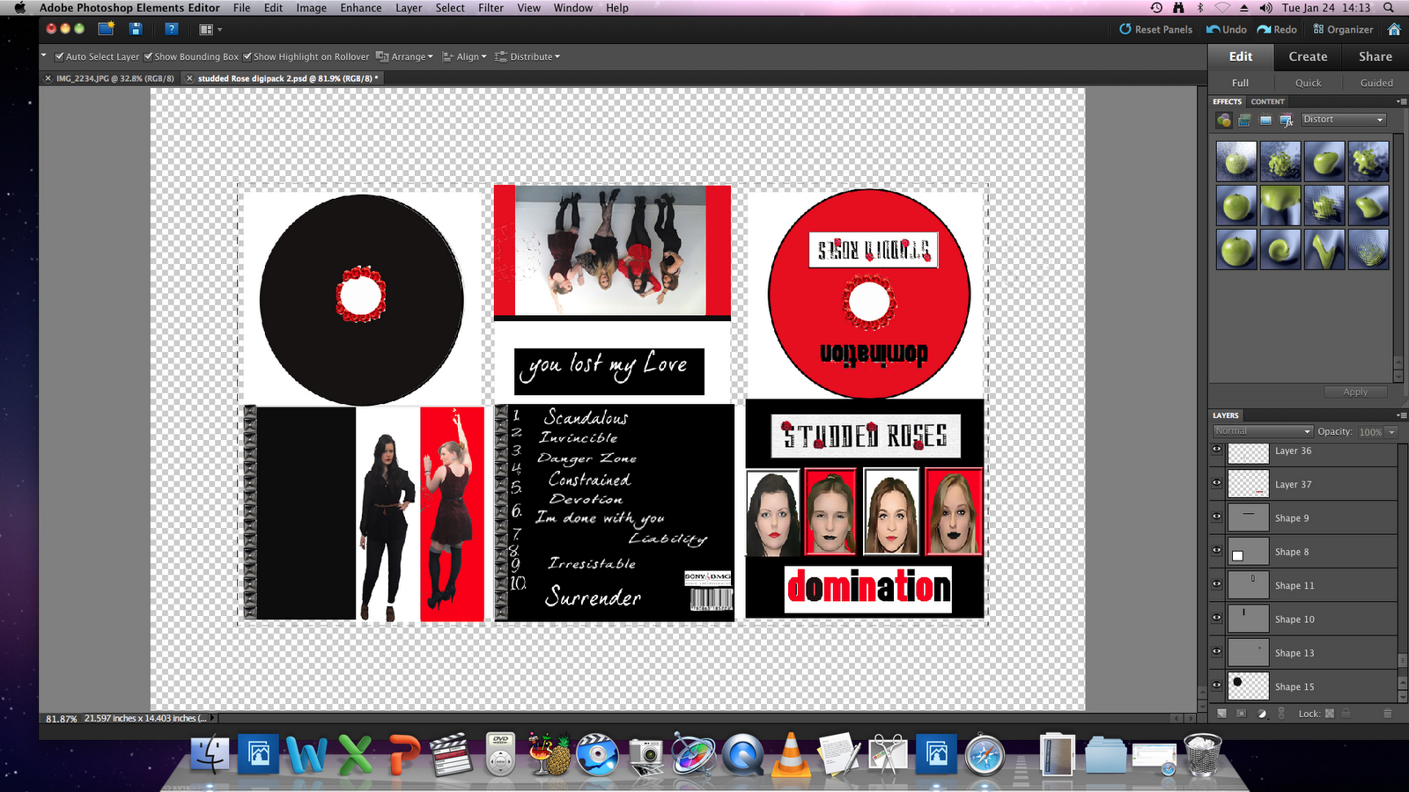Show Filters category in Effects panel
The width and height of the screenshot is (1409, 792).
point(1224,120)
